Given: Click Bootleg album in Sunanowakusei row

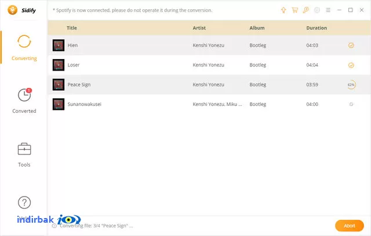Looking at the screenshot, I should (257, 104).
